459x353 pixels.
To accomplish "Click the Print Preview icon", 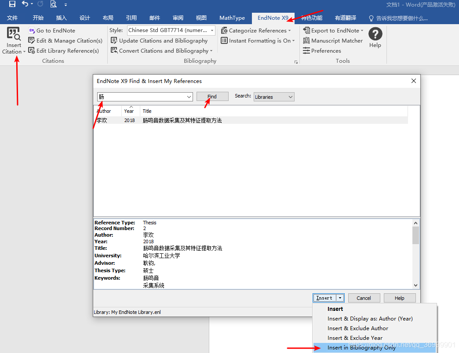I will [x=53, y=4].
